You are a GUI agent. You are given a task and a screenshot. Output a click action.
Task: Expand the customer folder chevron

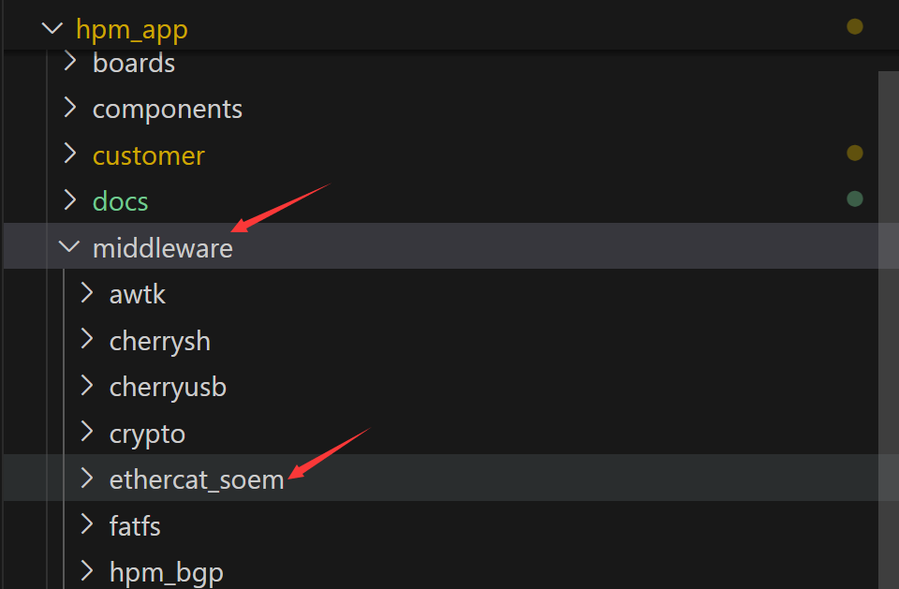[x=70, y=154]
